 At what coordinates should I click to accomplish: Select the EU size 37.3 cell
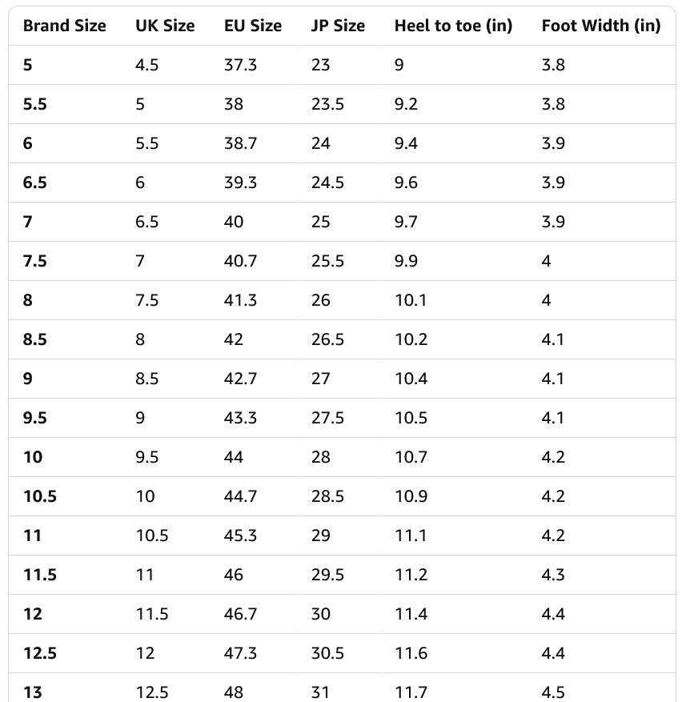tap(240, 65)
